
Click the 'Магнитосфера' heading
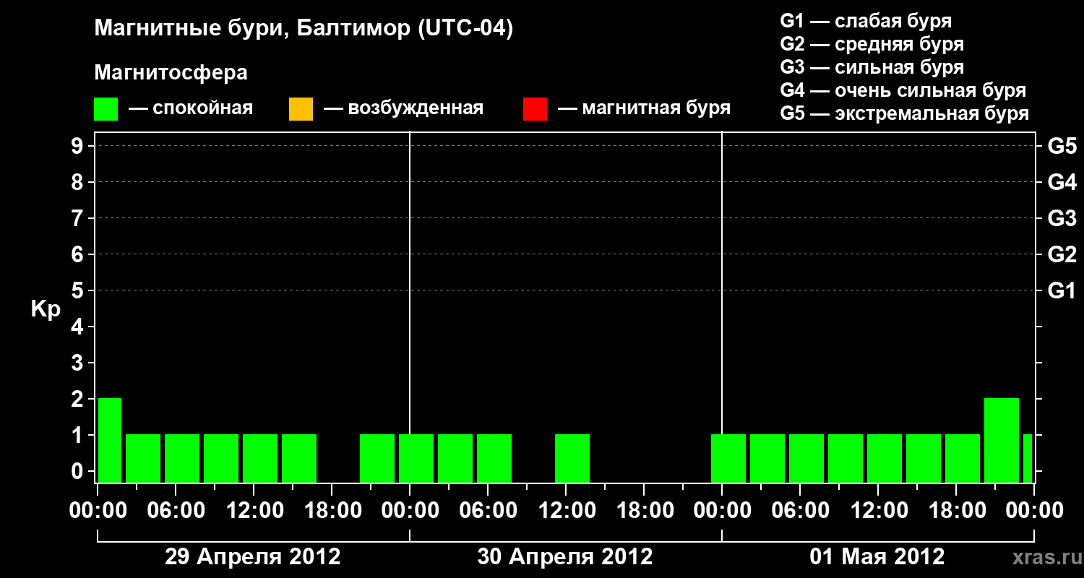point(171,73)
